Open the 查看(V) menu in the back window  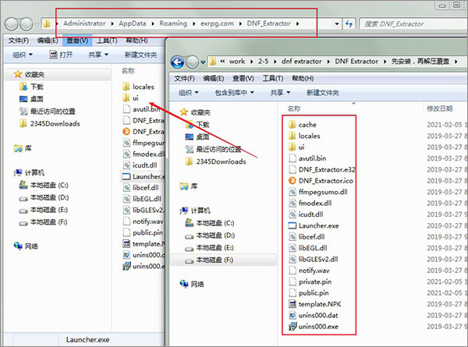(77, 41)
